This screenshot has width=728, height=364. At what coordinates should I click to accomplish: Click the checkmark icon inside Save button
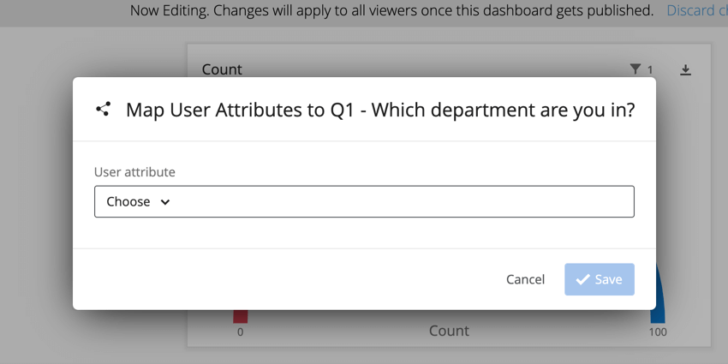tap(582, 279)
